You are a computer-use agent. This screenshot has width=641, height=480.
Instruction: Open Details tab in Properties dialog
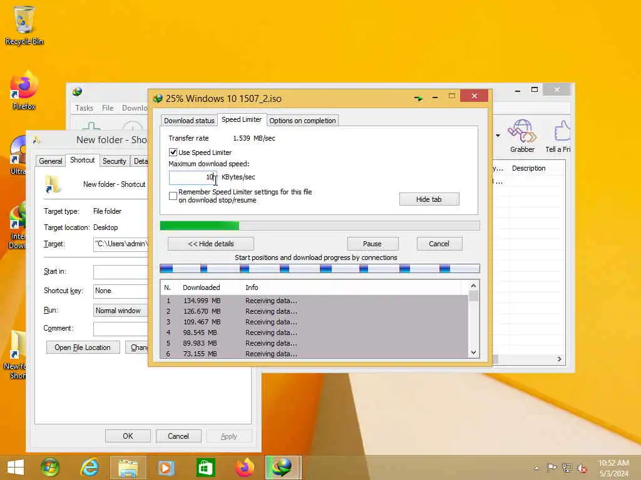(x=140, y=161)
